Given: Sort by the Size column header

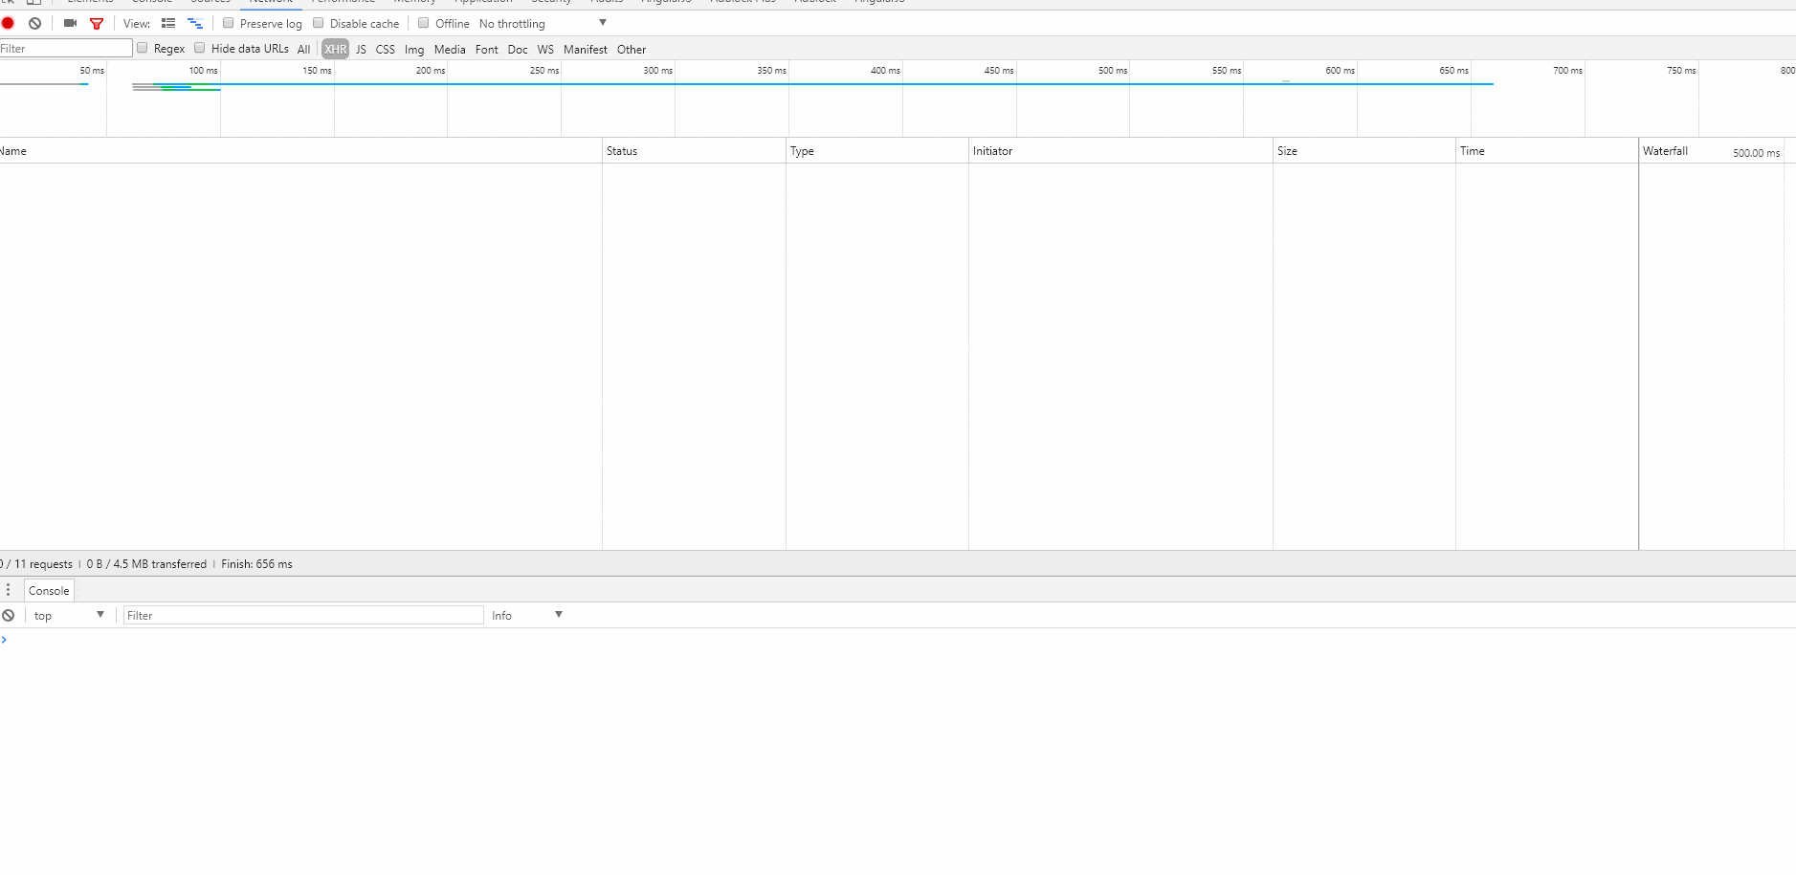Looking at the screenshot, I should pyautogui.click(x=1364, y=151).
